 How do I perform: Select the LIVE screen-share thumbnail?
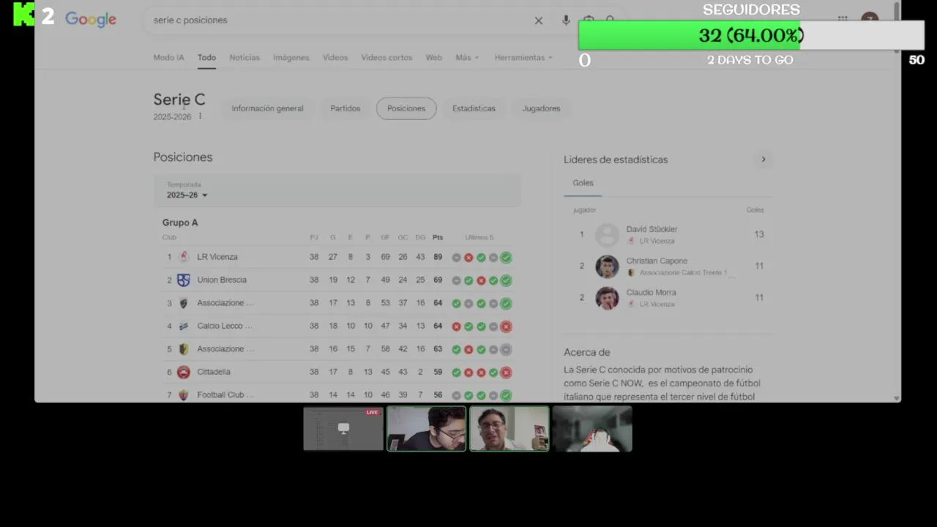[x=343, y=429]
